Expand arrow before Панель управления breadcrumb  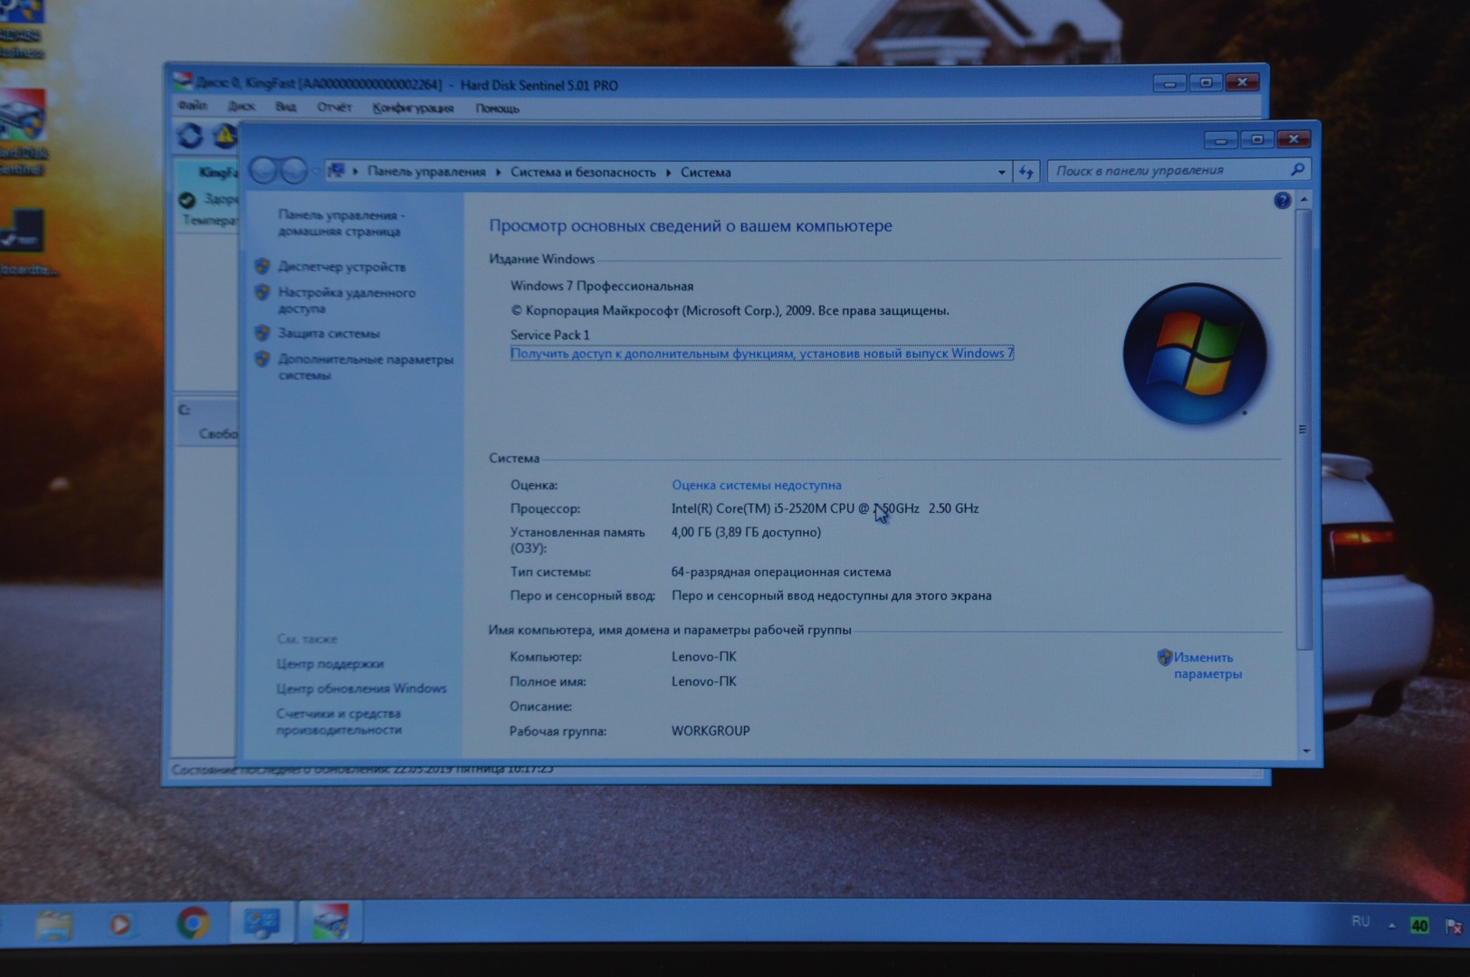pyautogui.click(x=355, y=172)
